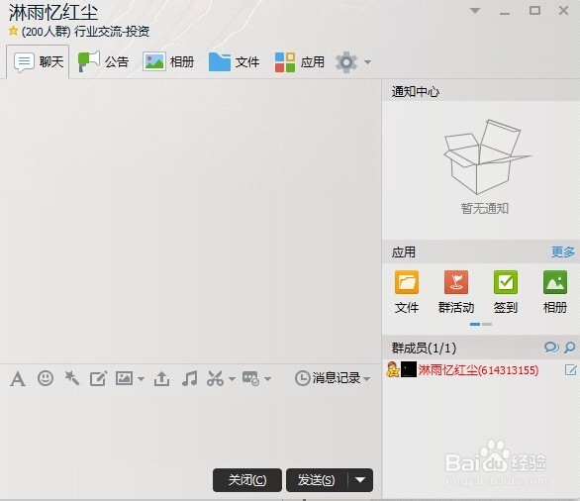
Task: Switch to the 公告 tab
Action: (103, 61)
